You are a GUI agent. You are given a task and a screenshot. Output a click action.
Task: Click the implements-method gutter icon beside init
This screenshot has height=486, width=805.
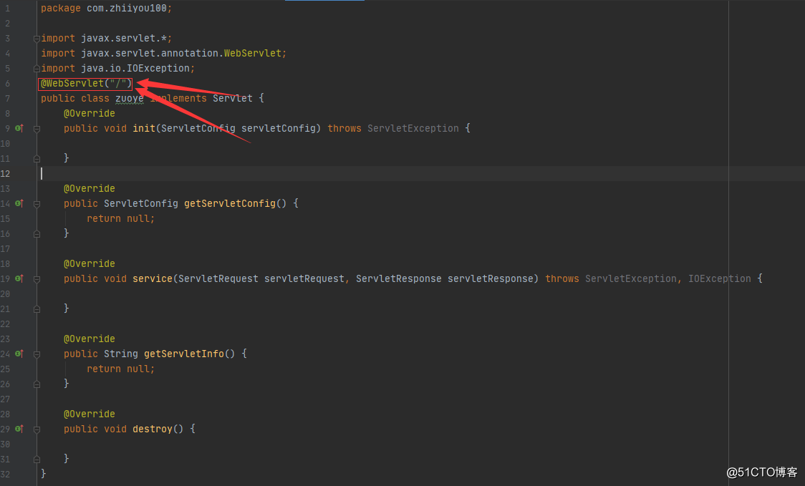19,128
